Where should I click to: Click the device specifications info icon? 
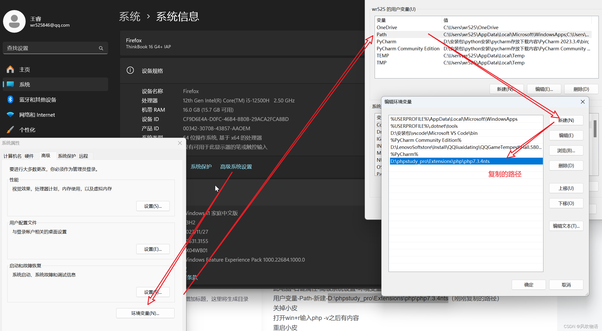[x=130, y=70]
